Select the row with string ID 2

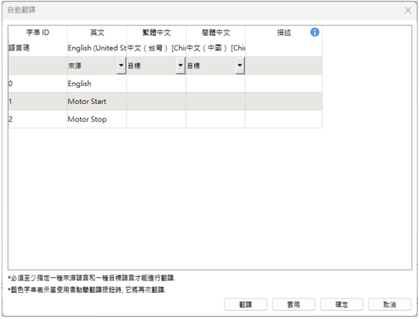37,119
